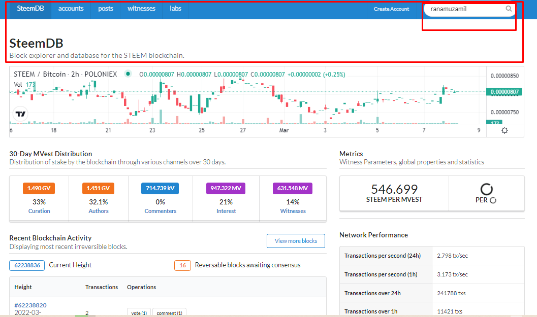537x317 pixels.
Task: Click the 2.798 tx/sec value
Action: pyautogui.click(x=452, y=256)
